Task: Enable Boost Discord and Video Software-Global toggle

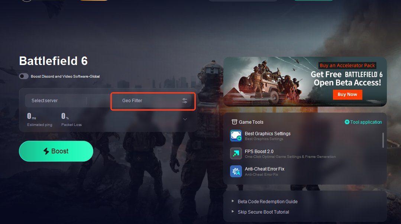Action: (24, 76)
